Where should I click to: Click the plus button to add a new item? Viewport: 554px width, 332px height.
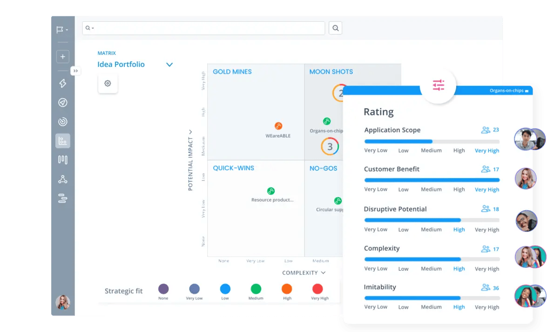click(x=62, y=56)
